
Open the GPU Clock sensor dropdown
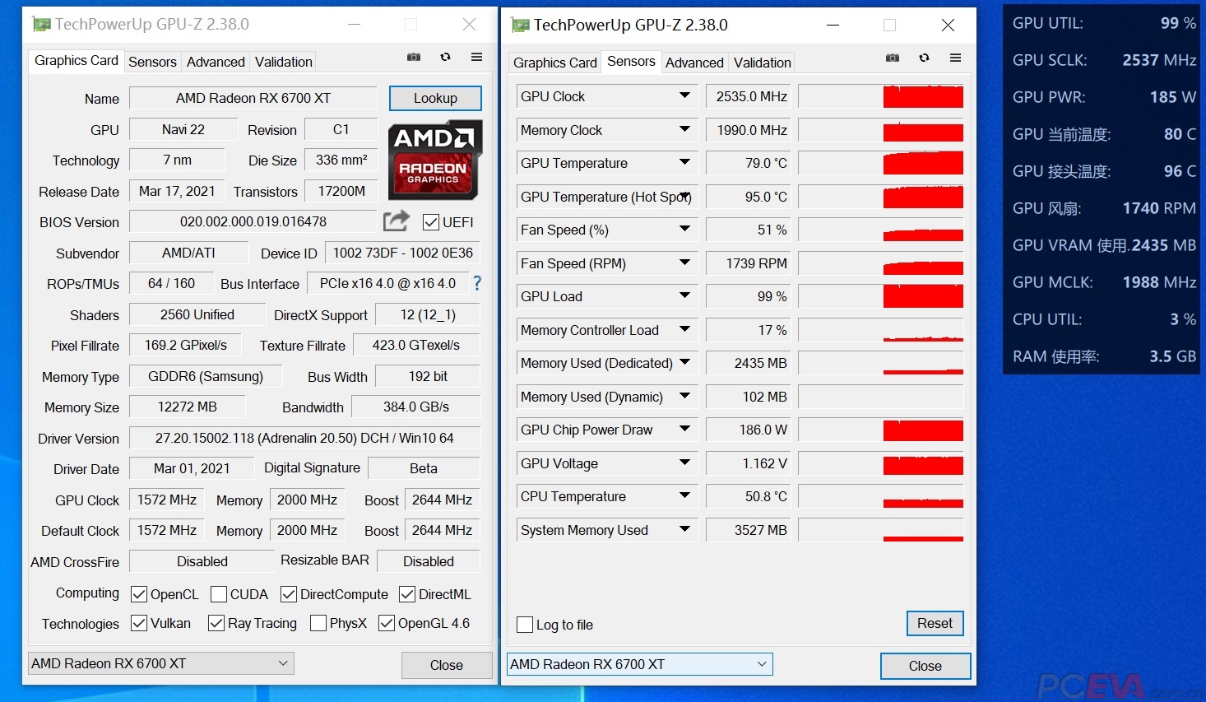pyautogui.click(x=684, y=95)
